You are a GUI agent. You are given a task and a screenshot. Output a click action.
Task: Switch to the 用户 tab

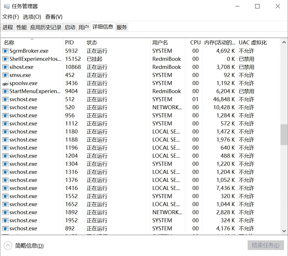click(84, 27)
